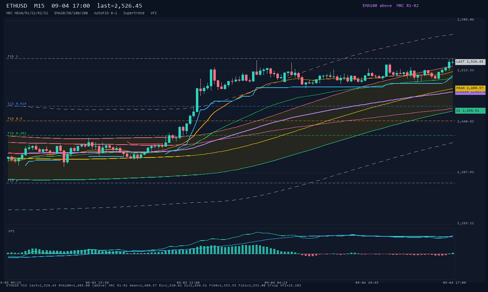Click the 09-04 04:15 time axis label
This screenshot has height=292, width=488.
[276, 283]
